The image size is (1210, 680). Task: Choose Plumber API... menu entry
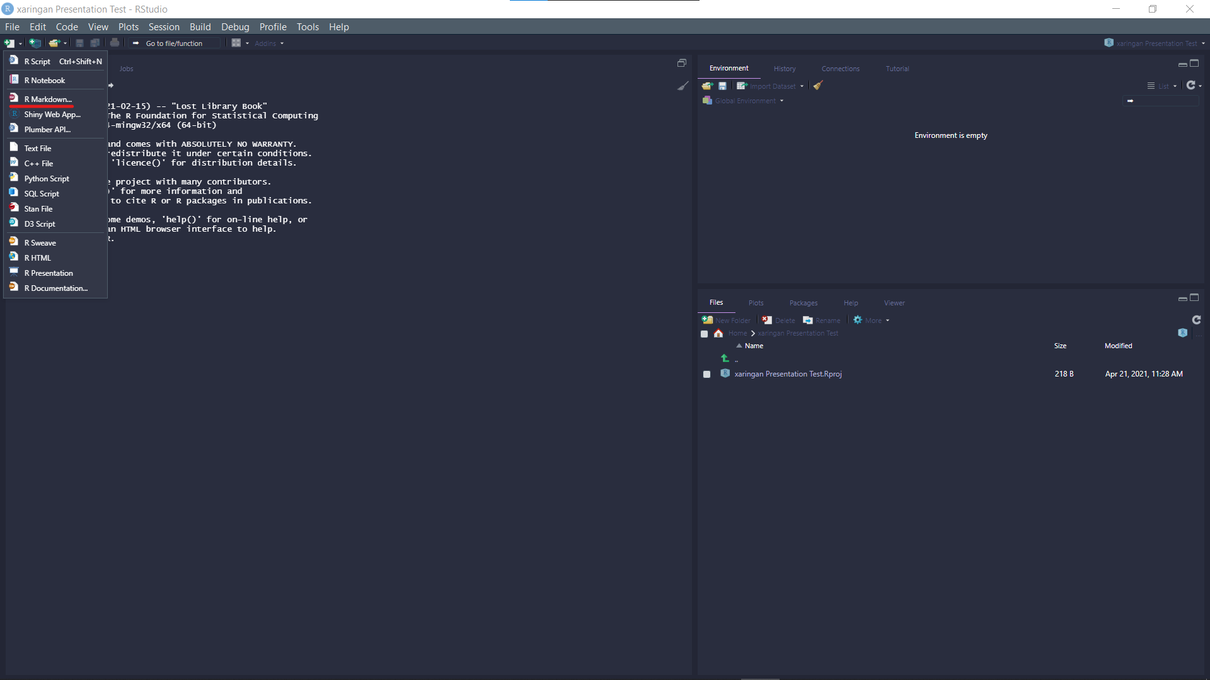pyautogui.click(x=55, y=129)
